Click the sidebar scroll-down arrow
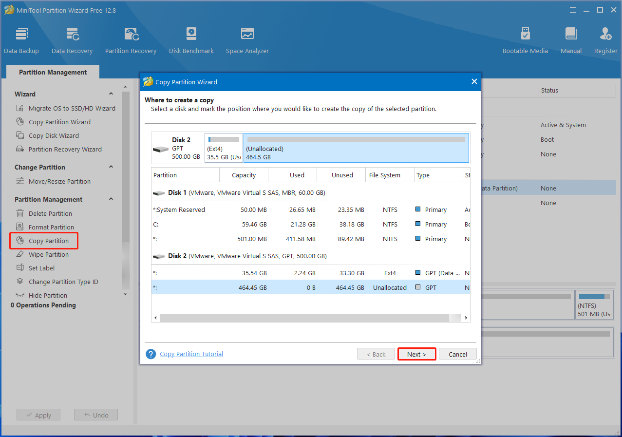Viewport: 622px width, 437px height. pos(125,294)
